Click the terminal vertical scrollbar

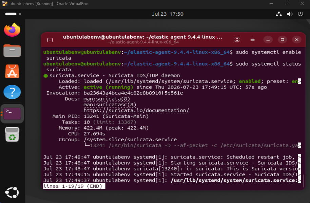304,181
